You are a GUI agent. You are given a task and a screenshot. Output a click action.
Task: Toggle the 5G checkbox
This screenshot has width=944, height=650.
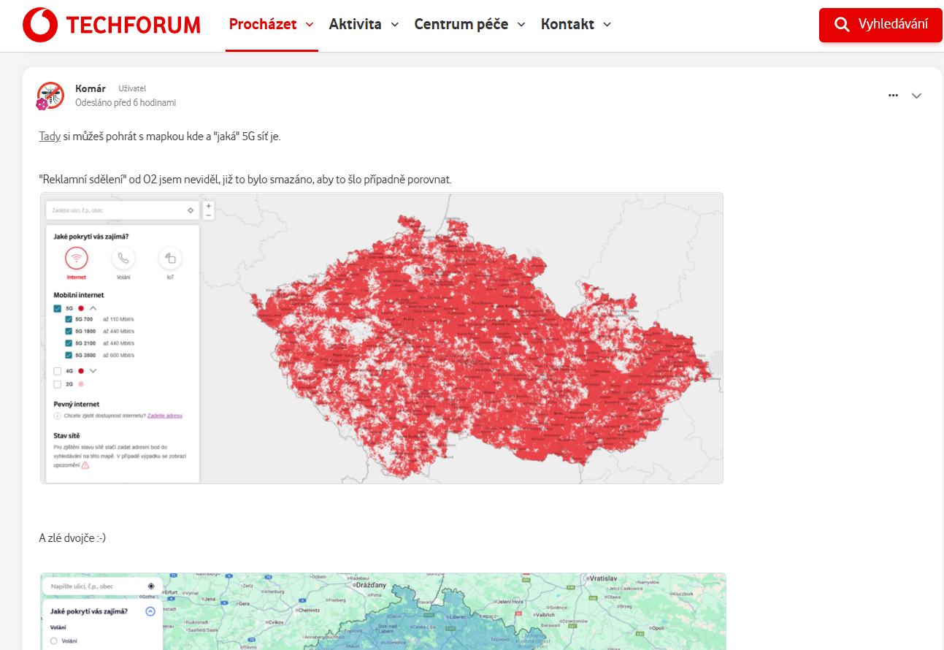58,308
